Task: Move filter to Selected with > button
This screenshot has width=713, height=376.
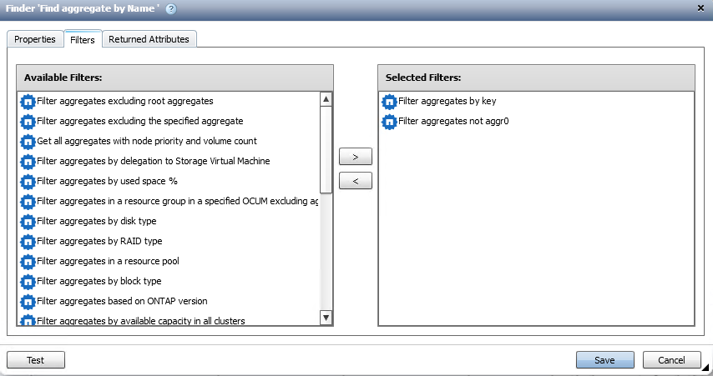Action: (x=355, y=157)
